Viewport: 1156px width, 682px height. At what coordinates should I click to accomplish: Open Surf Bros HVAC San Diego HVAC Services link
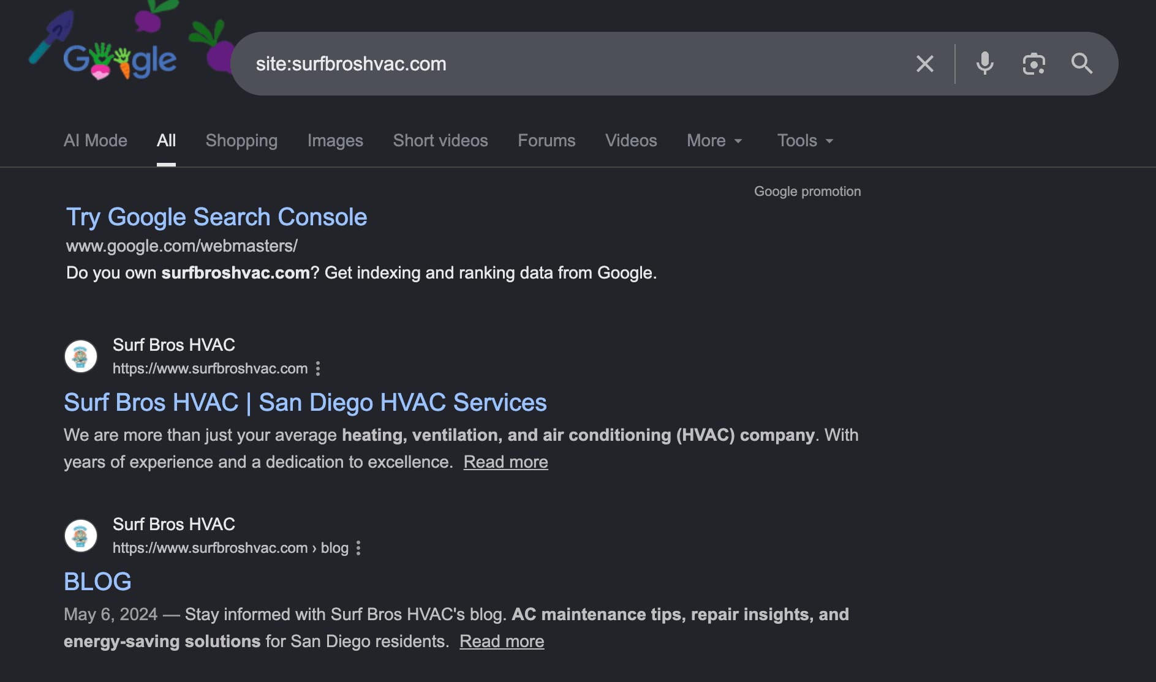305,403
